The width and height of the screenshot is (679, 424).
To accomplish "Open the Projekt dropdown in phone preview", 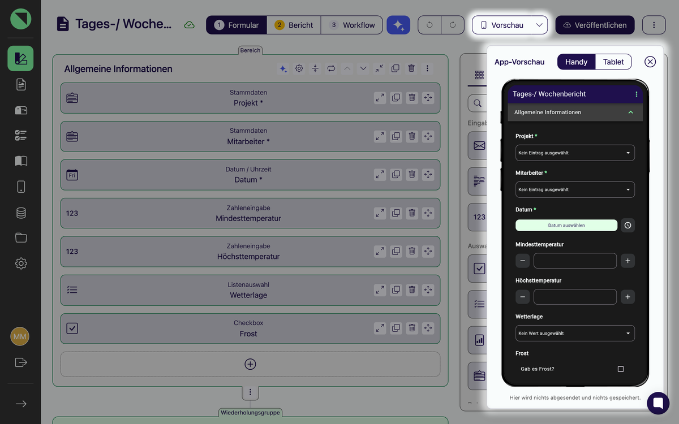I will (575, 153).
